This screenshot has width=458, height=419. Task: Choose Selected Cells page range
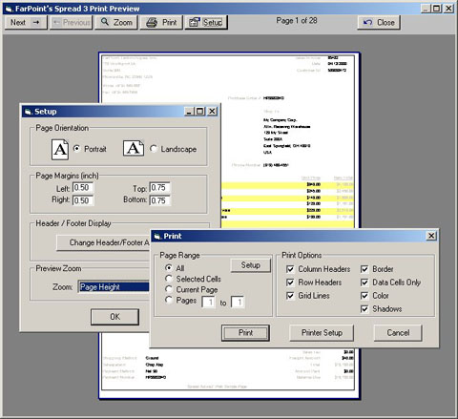point(193,279)
